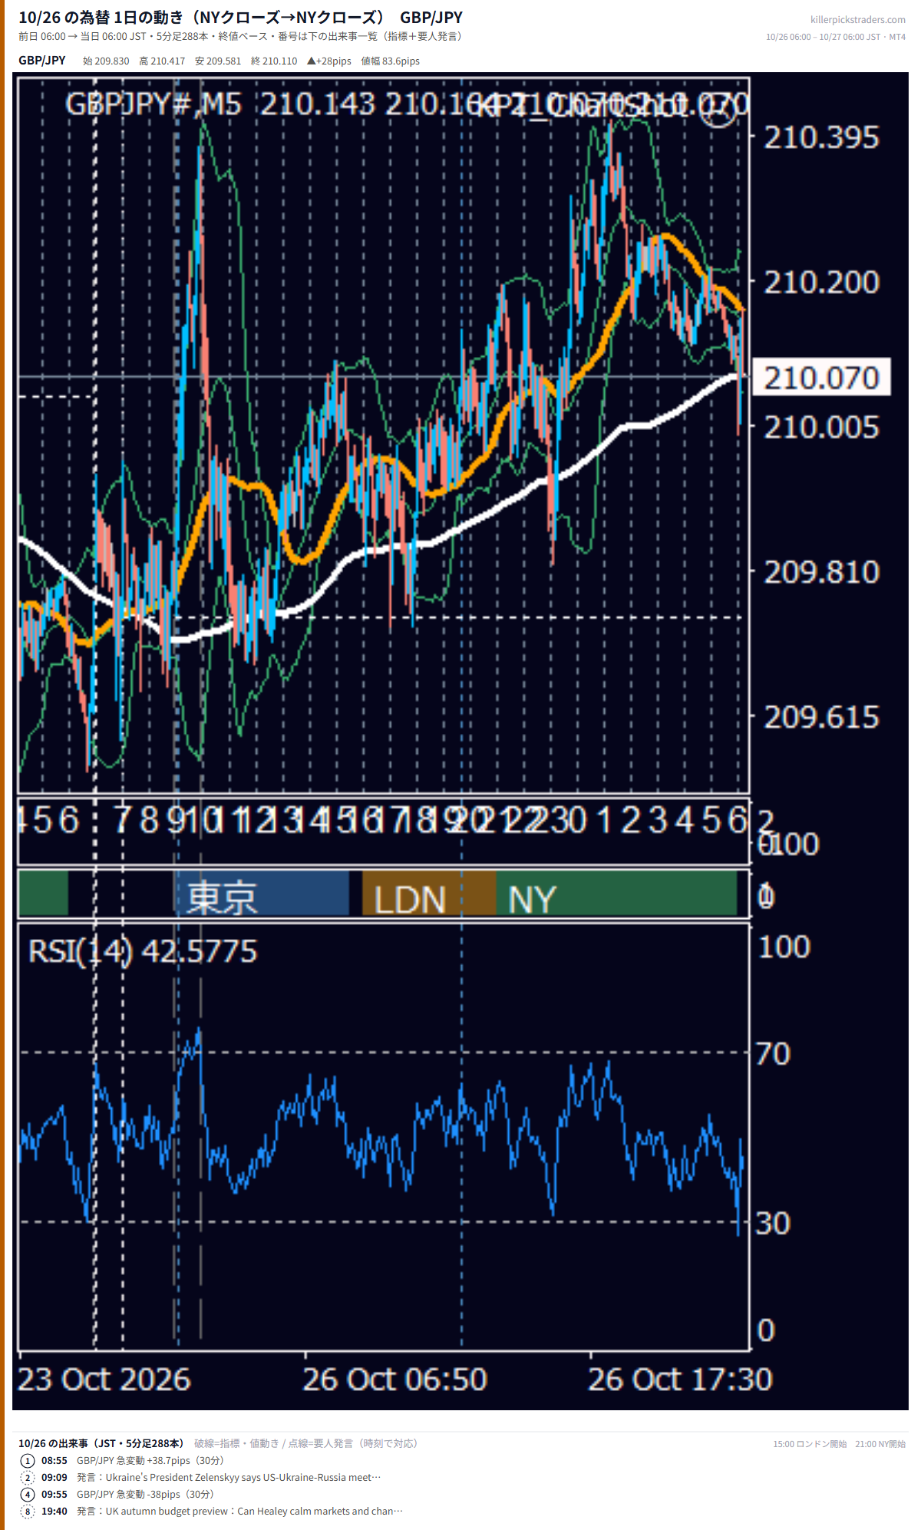
Task: Click the 安 209.581 low value
Action: pos(218,61)
